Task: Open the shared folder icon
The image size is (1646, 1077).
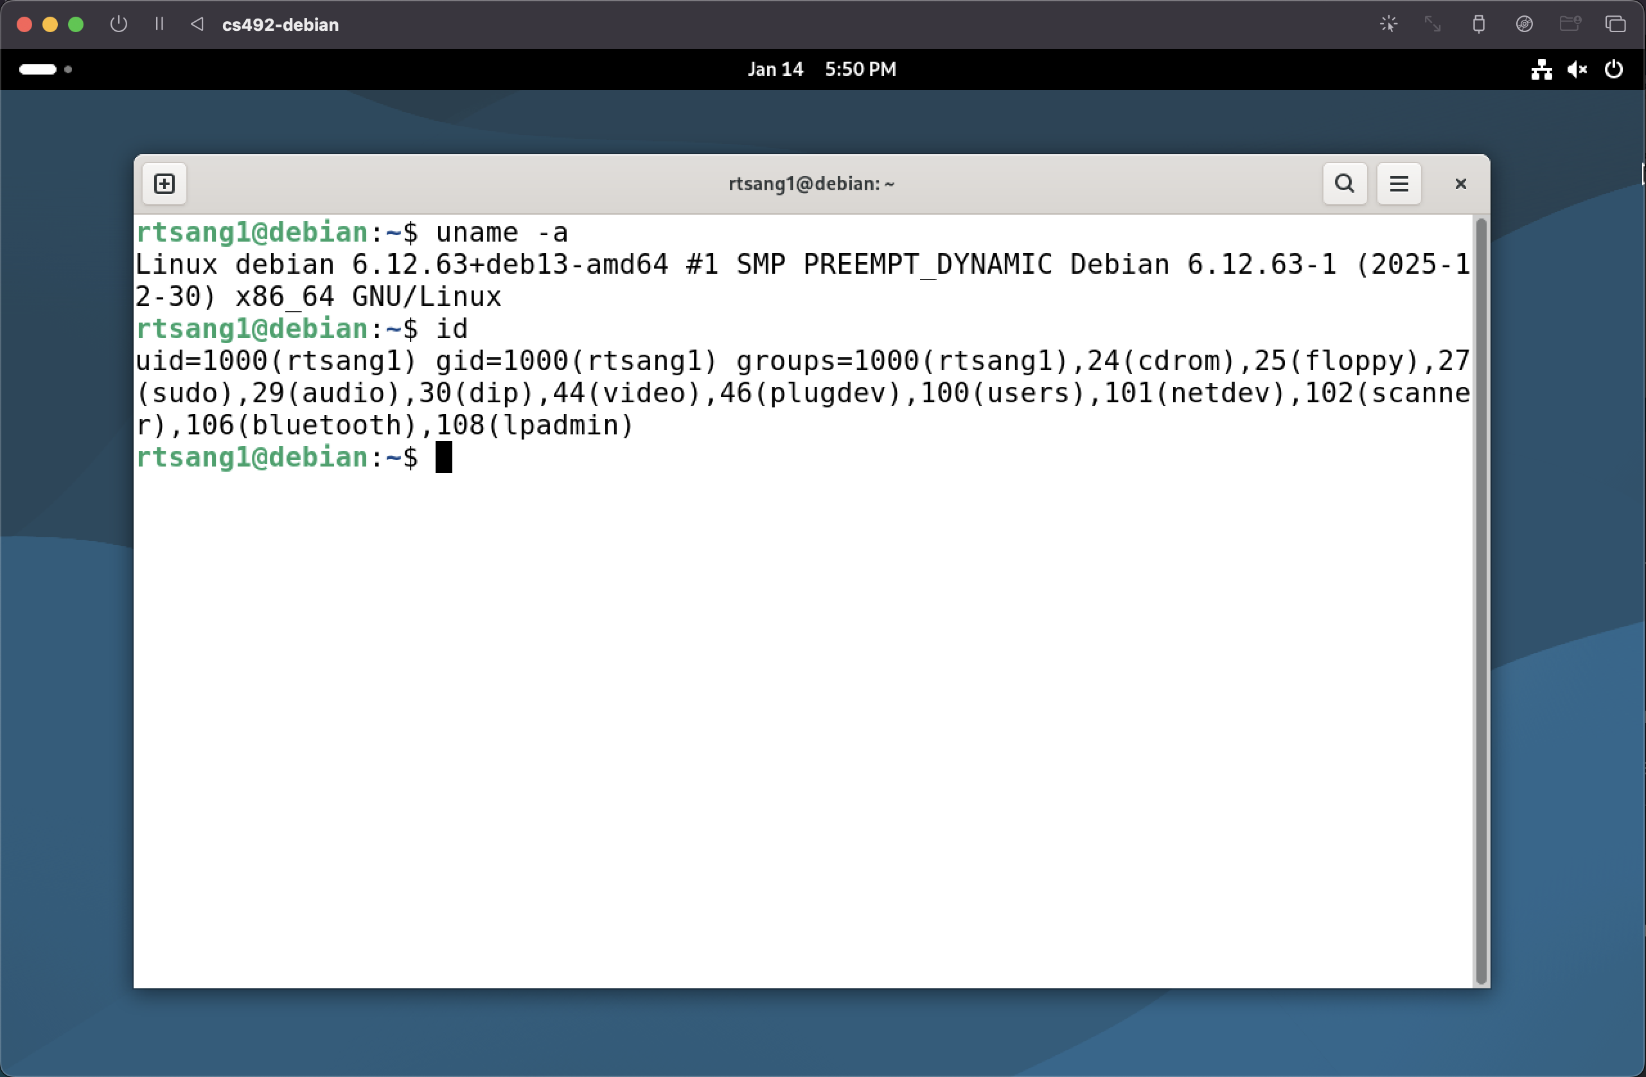Action: coord(1570,24)
